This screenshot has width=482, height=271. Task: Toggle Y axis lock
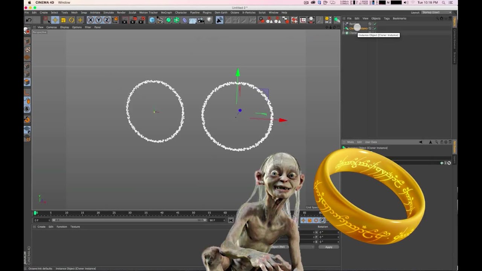click(99, 20)
